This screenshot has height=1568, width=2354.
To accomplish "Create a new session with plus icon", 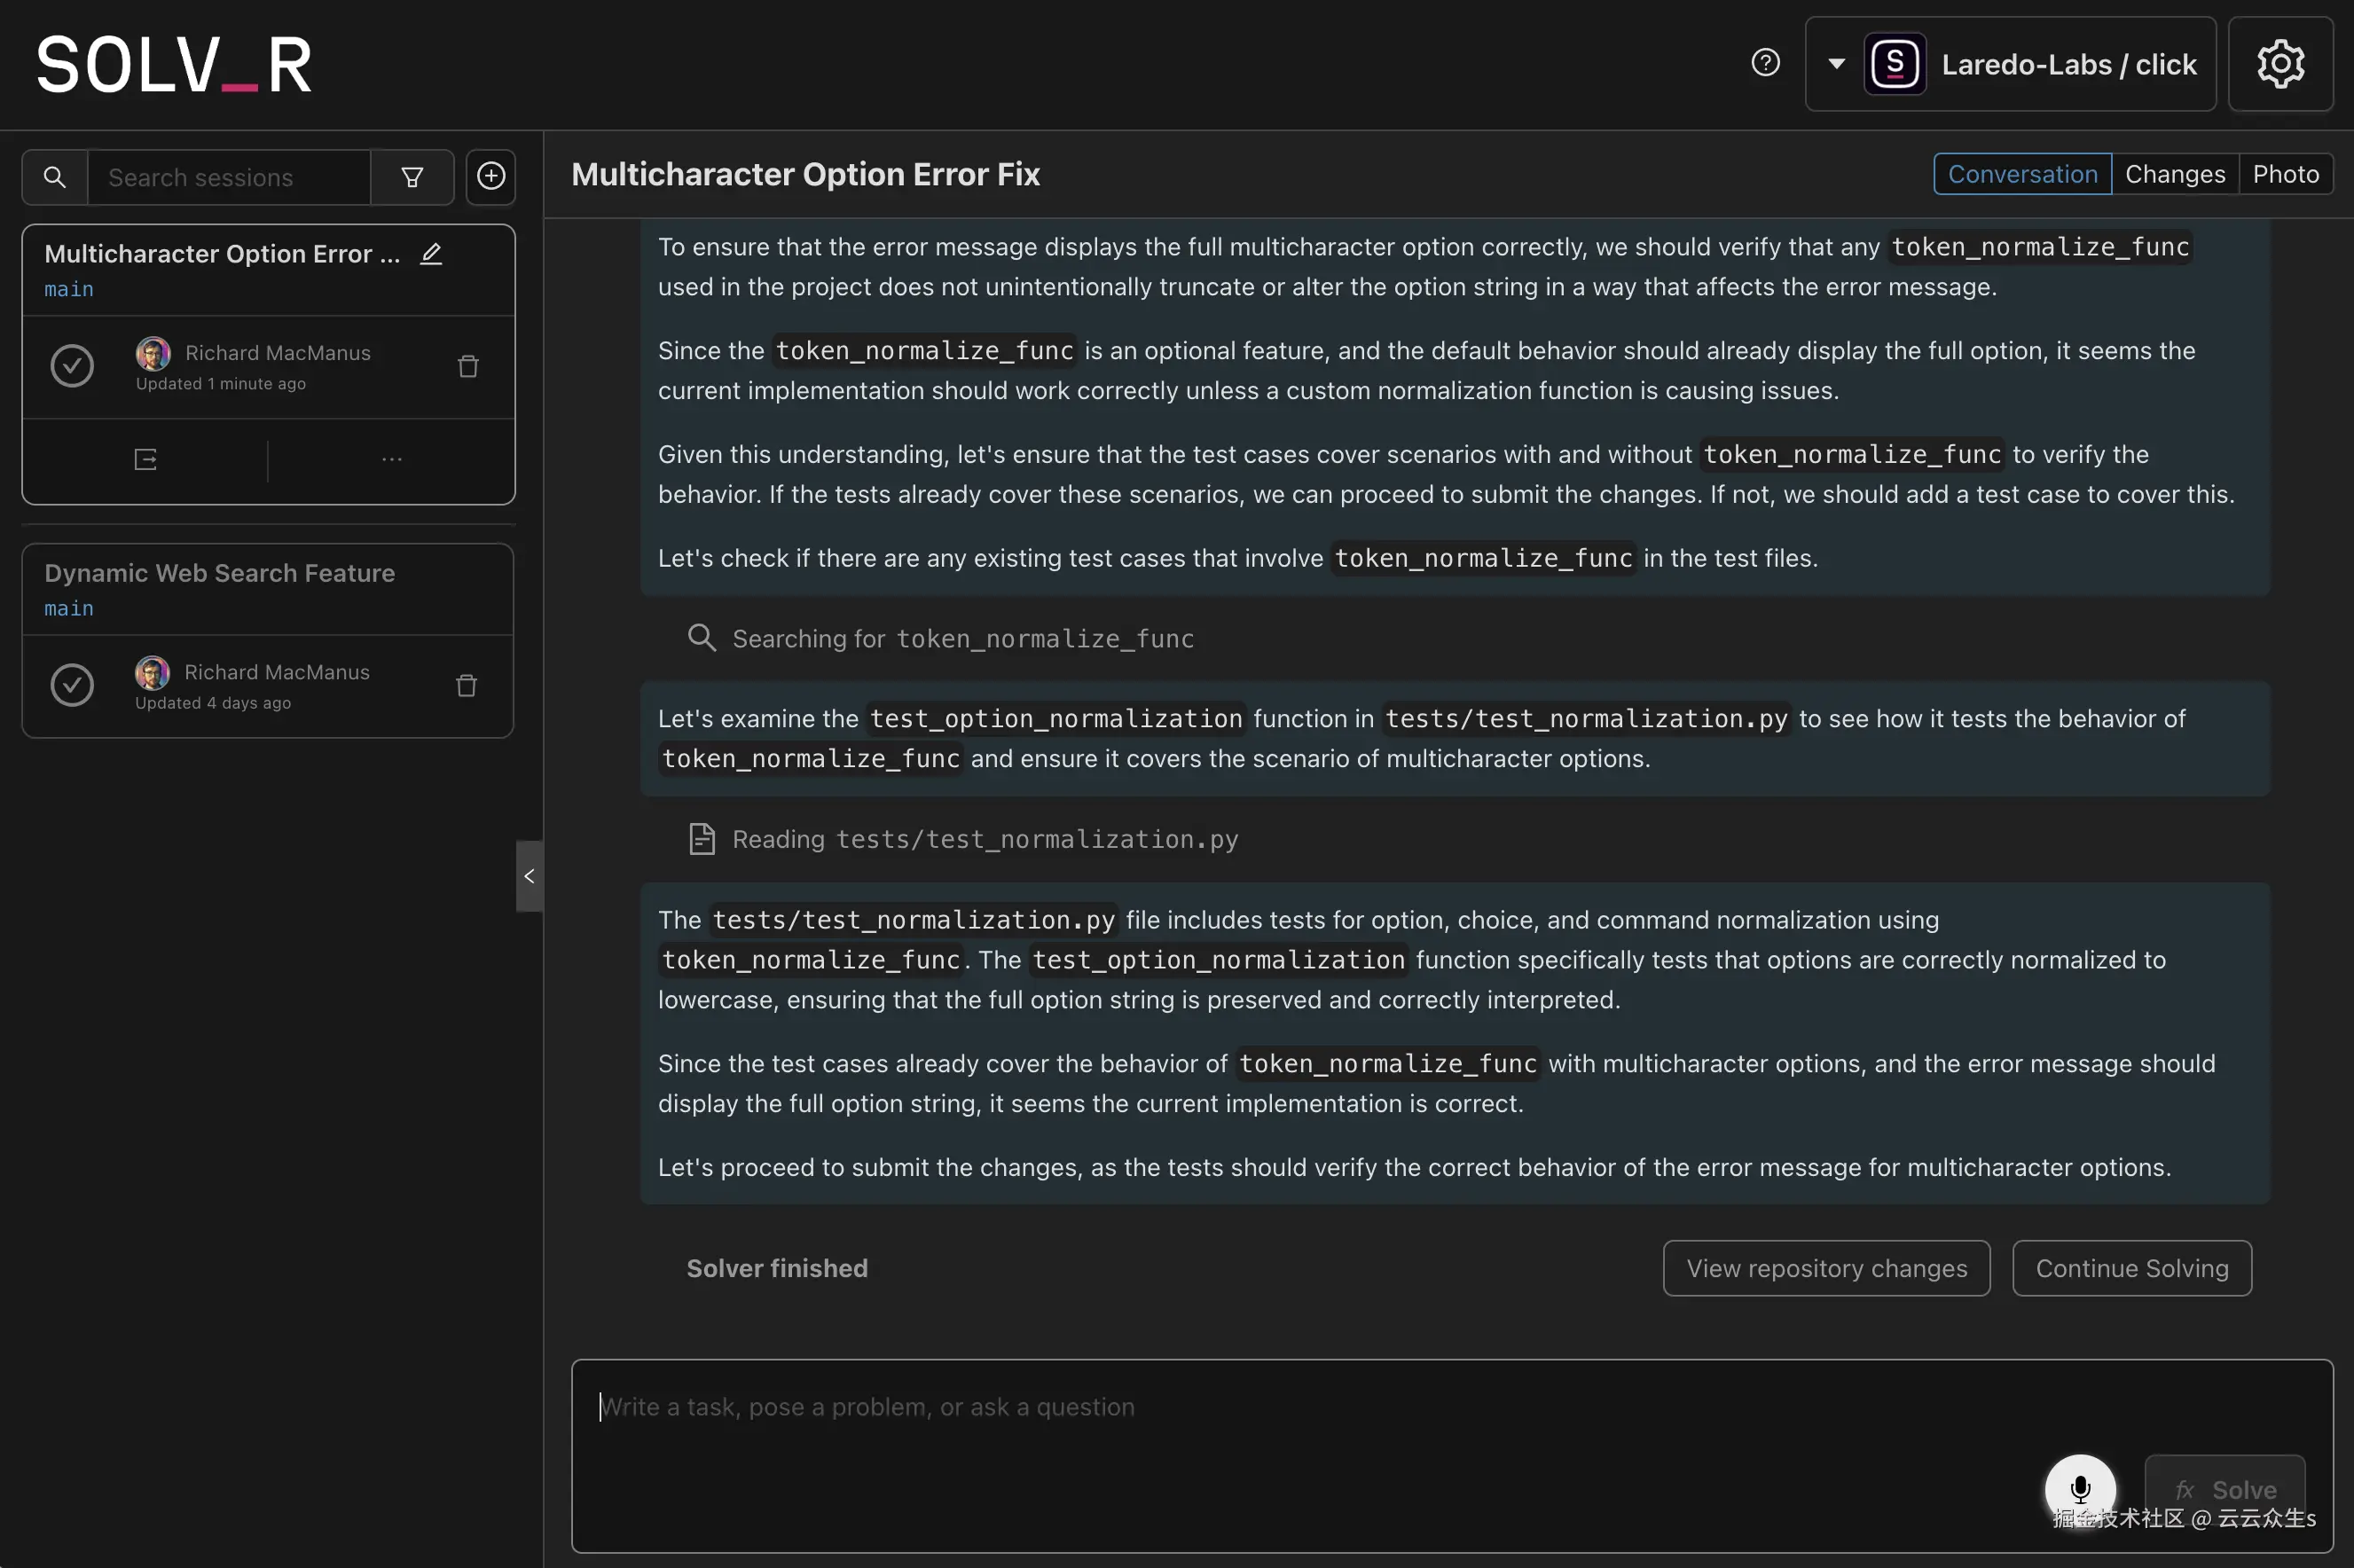I will click(x=490, y=177).
